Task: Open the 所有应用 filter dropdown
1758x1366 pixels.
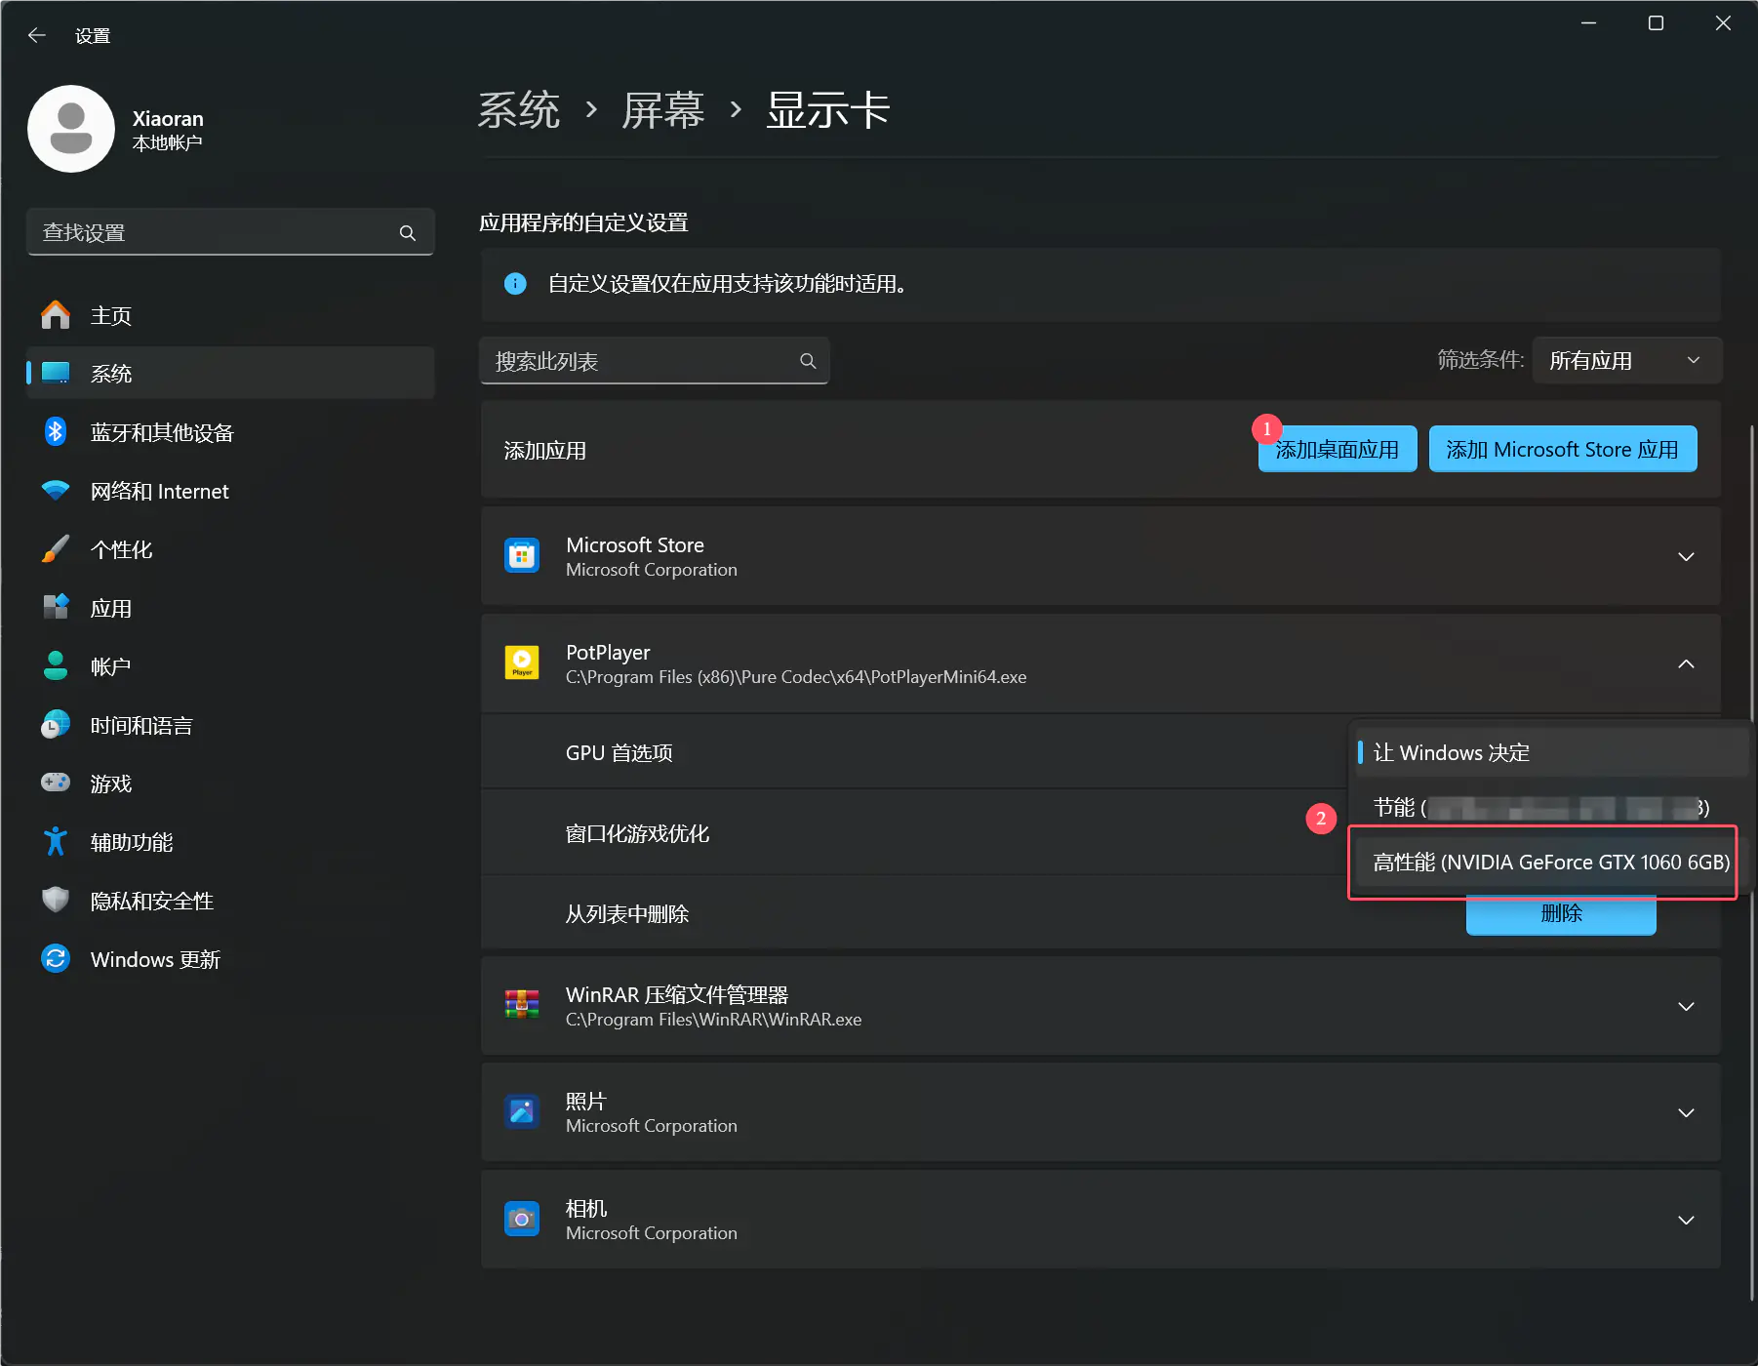Action: pos(1625,361)
